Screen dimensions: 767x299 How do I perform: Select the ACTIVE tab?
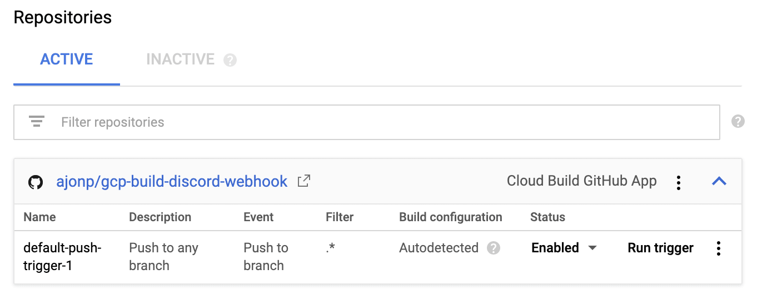[x=67, y=59]
